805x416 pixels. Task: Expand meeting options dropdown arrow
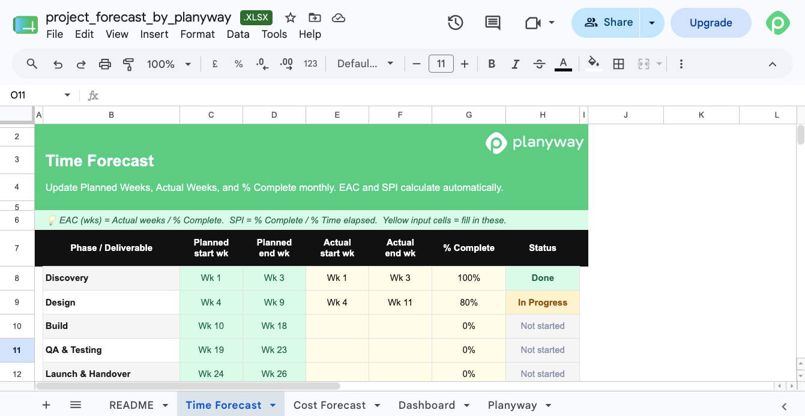coord(551,23)
